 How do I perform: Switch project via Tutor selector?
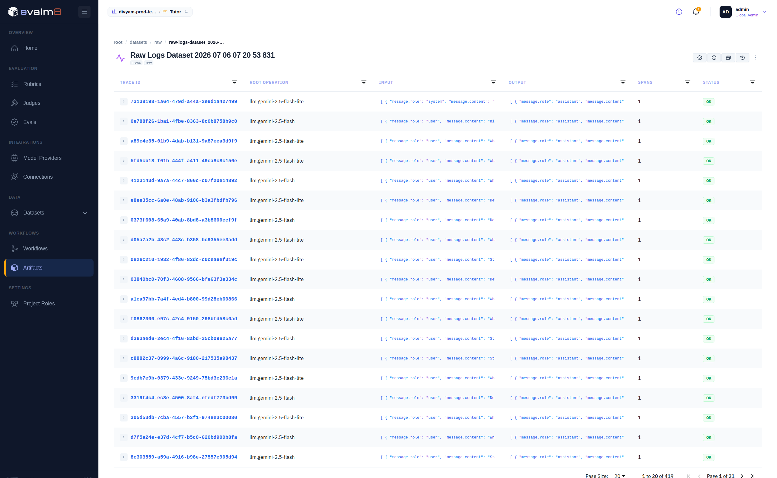(175, 12)
